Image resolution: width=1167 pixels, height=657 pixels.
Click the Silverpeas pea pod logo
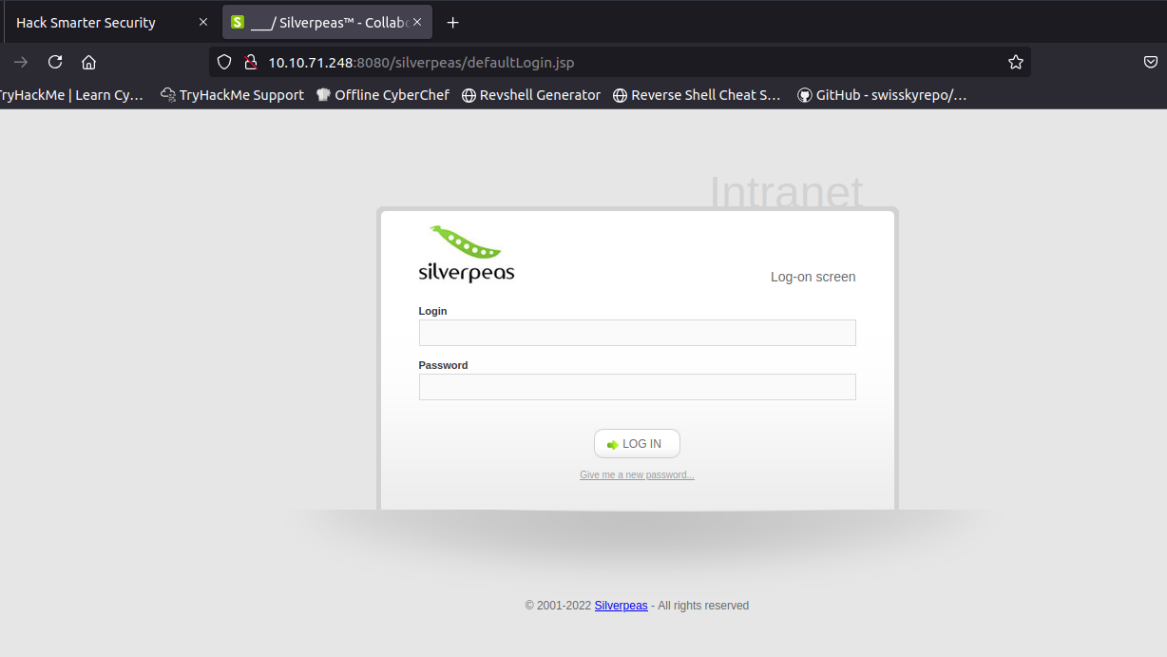coord(467,254)
